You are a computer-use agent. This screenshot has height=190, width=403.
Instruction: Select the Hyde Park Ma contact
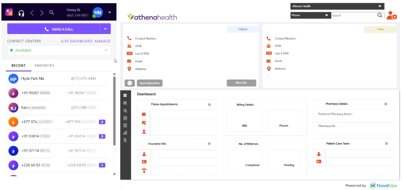point(57,79)
